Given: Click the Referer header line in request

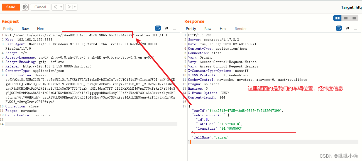Looking at the screenshot, I should coord(48,66).
